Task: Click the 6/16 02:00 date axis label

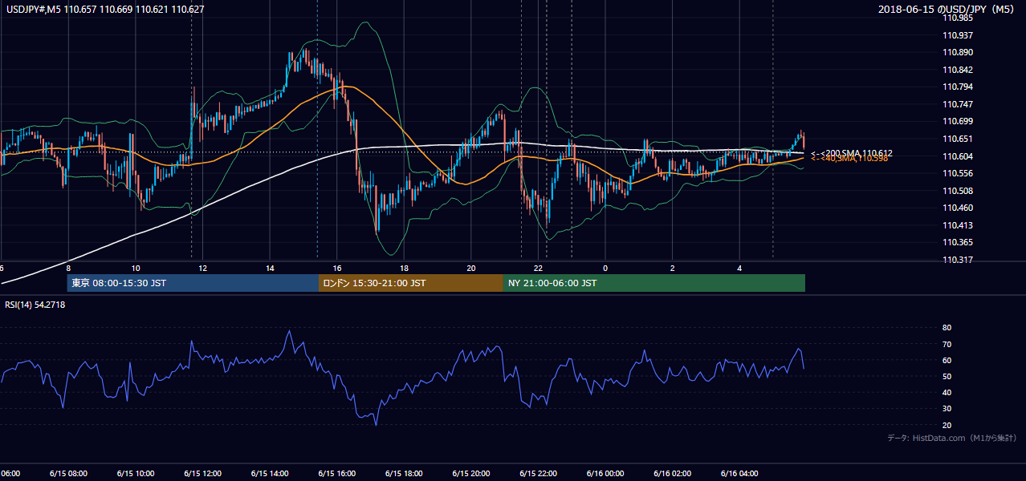Action: point(673,473)
